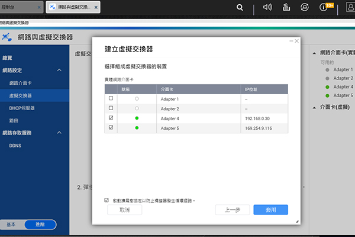Open the background tasks stack icon
This screenshot has width=355, height=237.
tap(286, 7)
